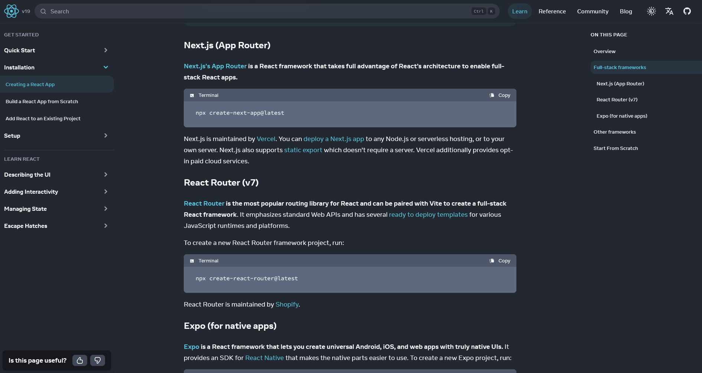This screenshot has height=373, width=702.
Task: Jump to Expo (for native apps) in page outline
Action: (622, 116)
